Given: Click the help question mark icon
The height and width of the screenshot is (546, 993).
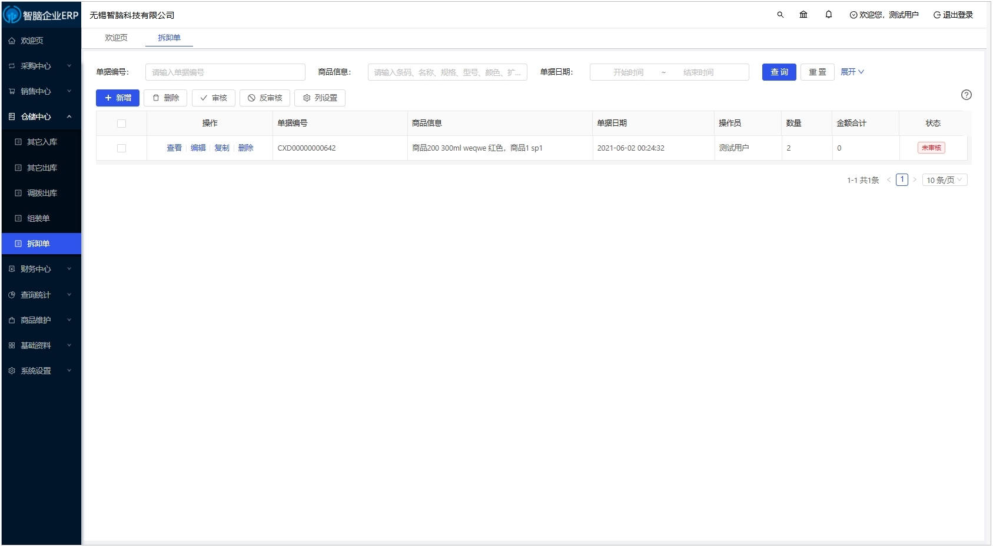Looking at the screenshot, I should [x=966, y=94].
